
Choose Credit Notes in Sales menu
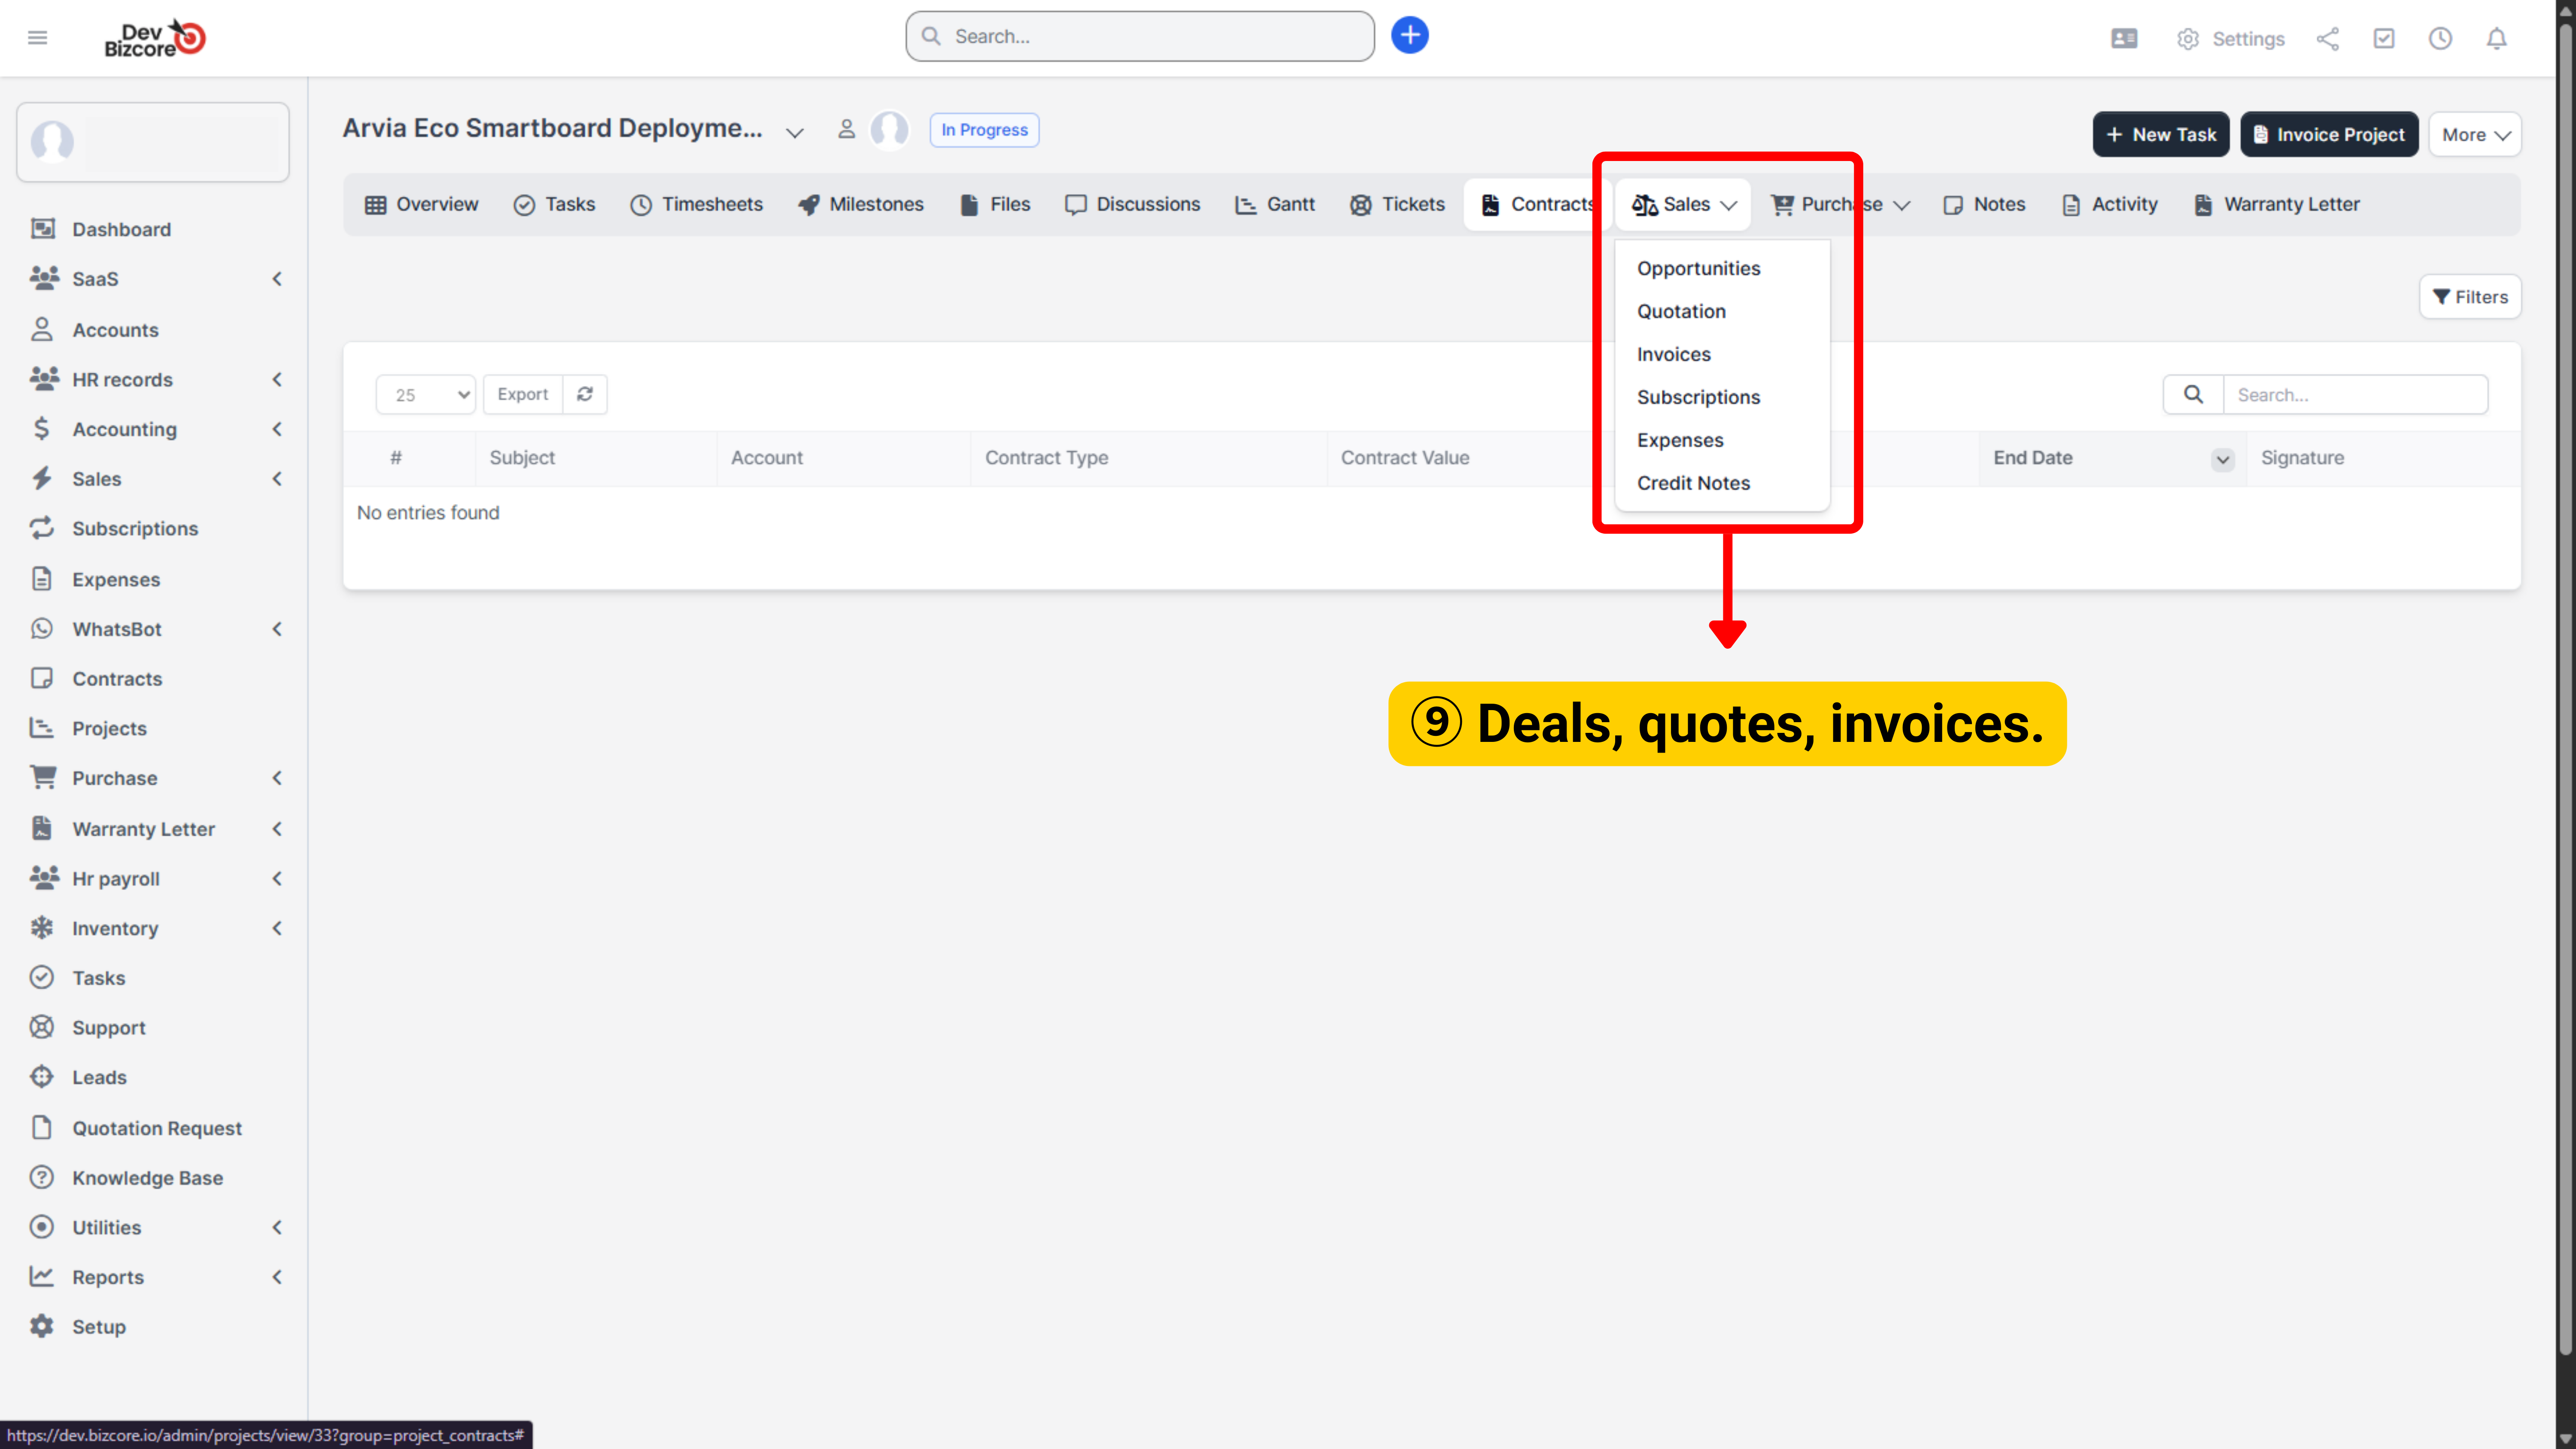click(1693, 483)
